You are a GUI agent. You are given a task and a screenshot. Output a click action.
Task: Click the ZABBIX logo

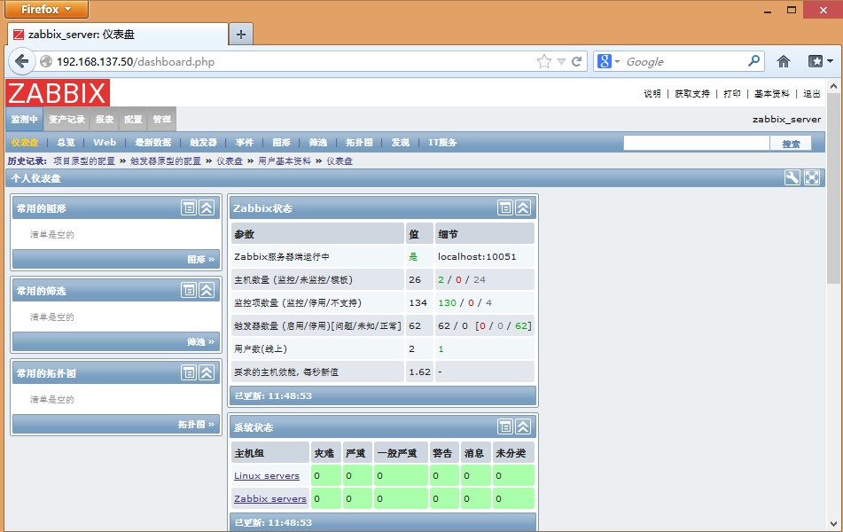coord(58,92)
